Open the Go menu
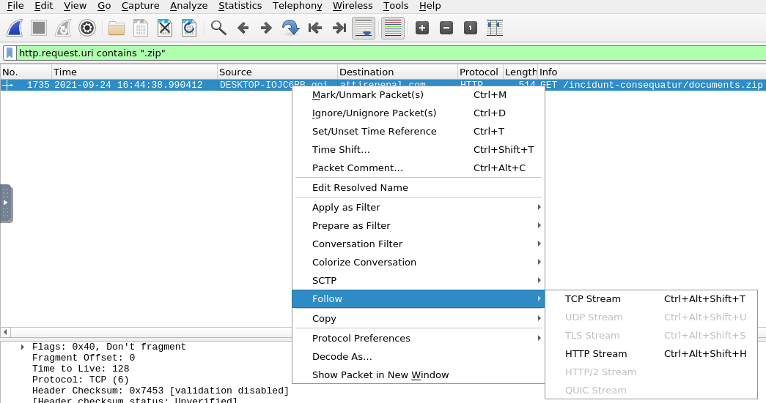Screen dimensions: 766x403 (x=104, y=6)
